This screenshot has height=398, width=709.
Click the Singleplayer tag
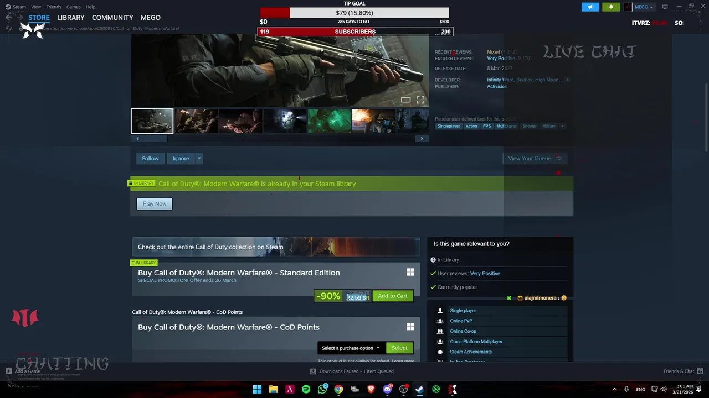point(449,126)
